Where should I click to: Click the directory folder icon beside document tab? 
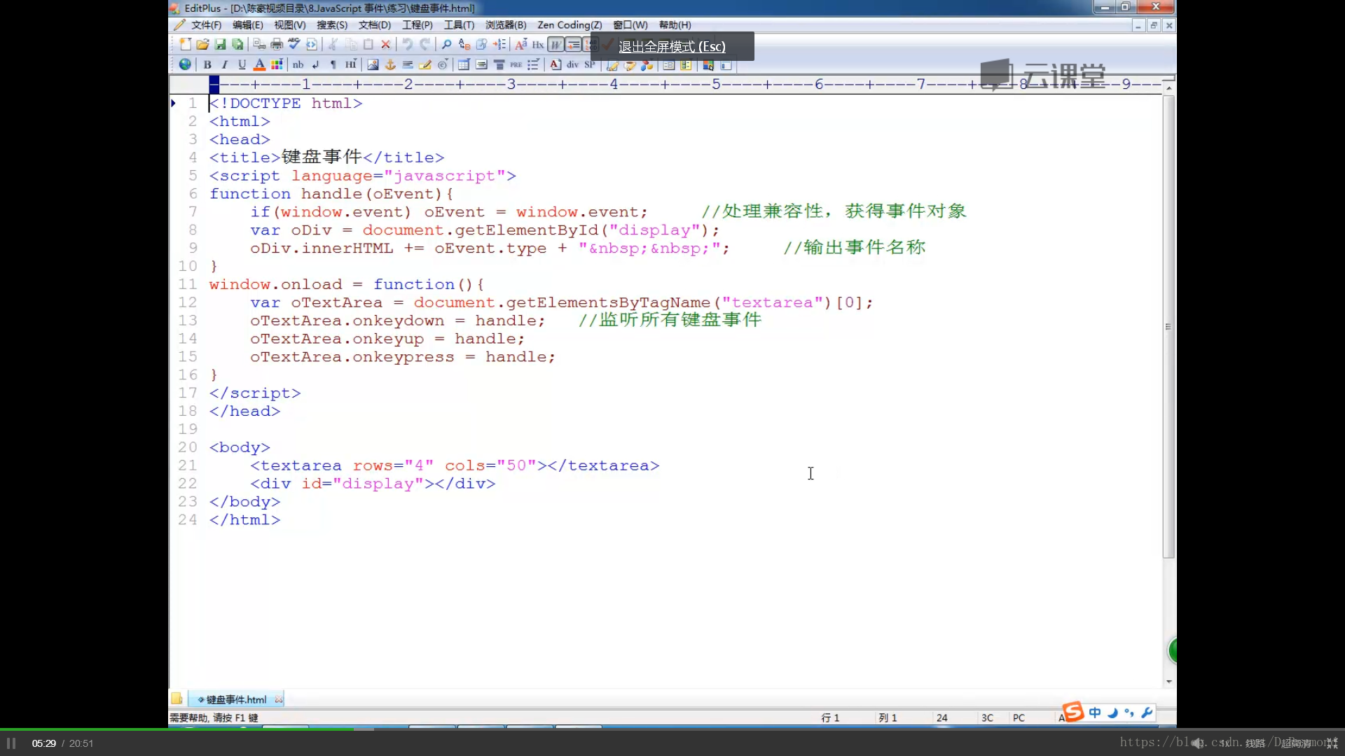pos(177,699)
